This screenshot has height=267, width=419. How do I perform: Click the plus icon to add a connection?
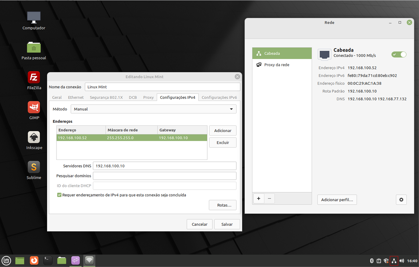point(258,199)
